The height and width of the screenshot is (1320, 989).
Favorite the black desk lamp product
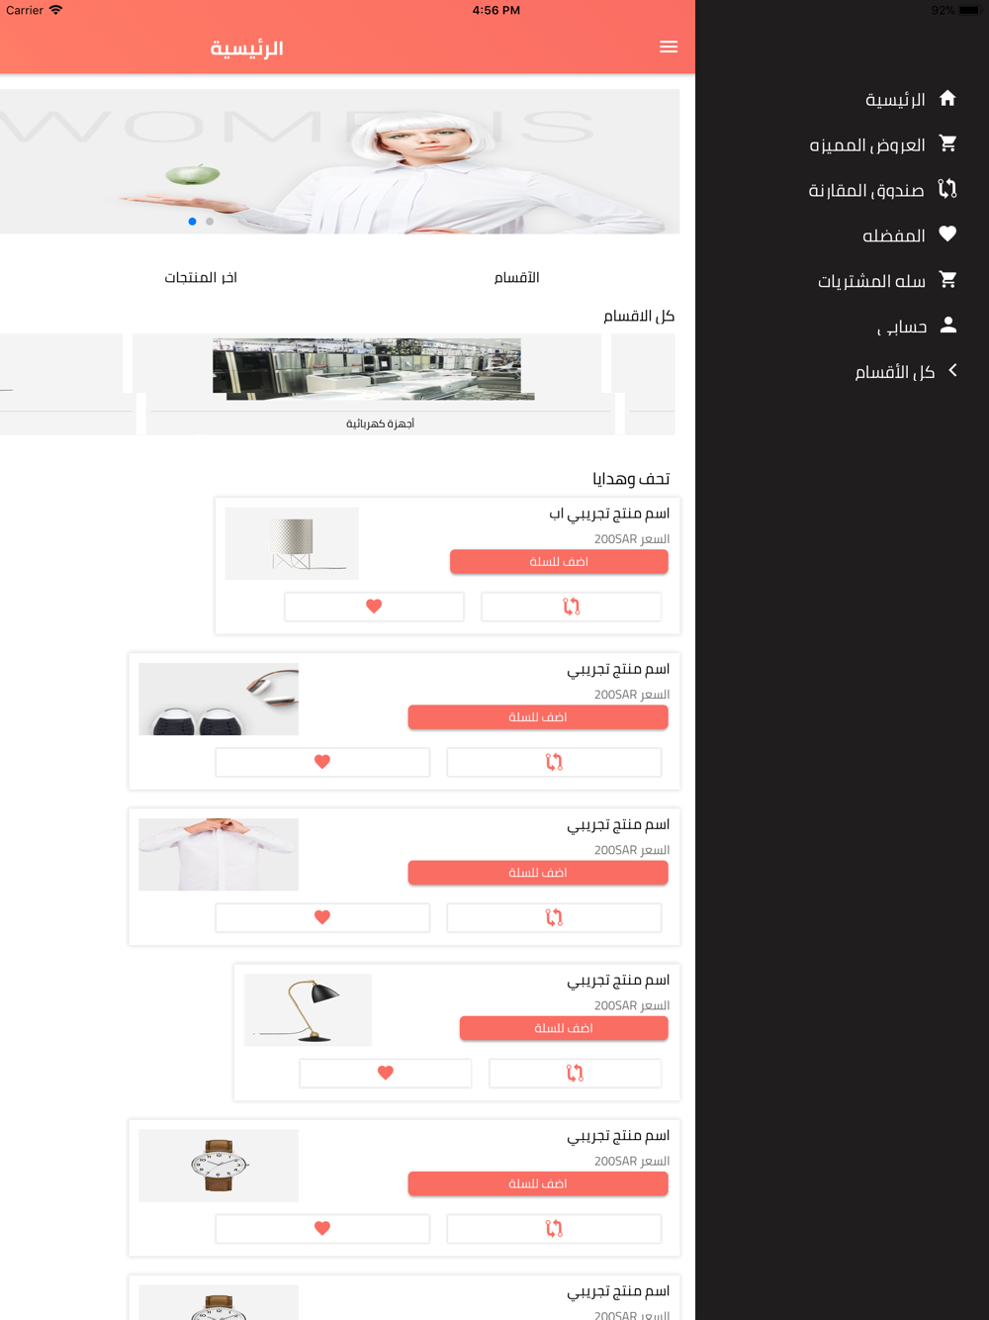point(386,1073)
